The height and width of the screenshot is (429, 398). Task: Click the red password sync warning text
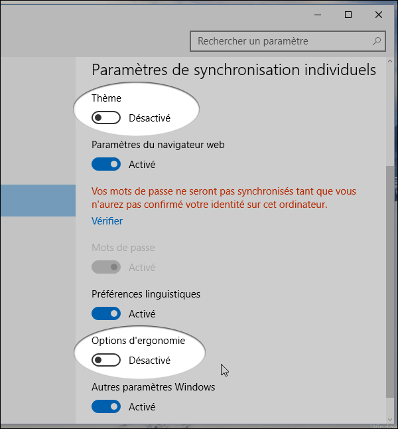210,198
